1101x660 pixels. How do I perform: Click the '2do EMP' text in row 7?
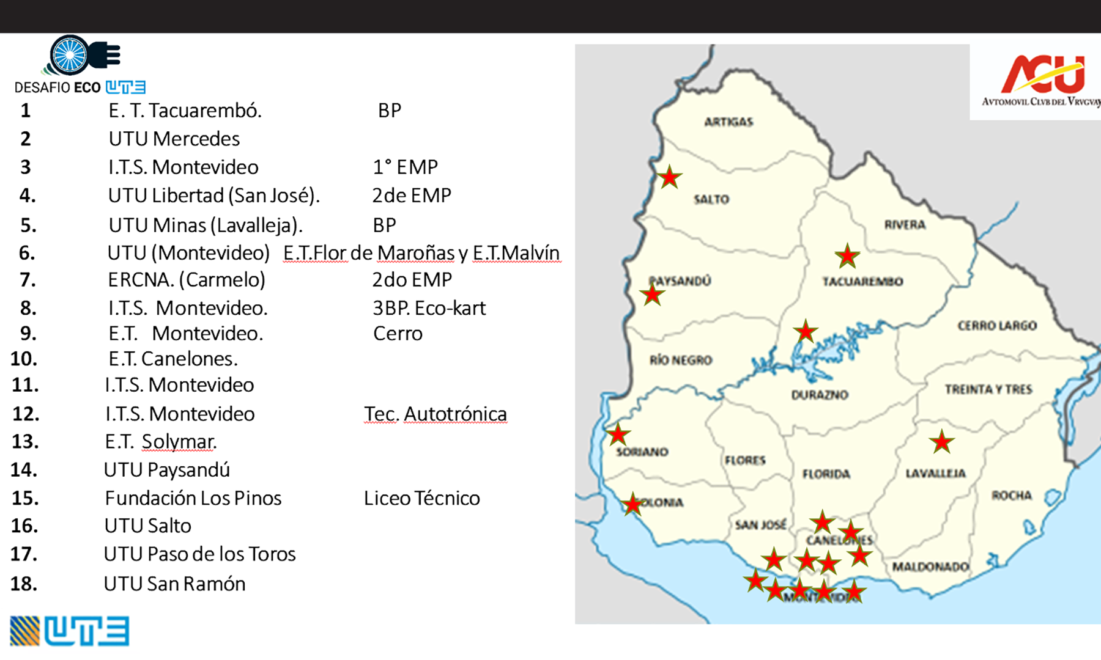[412, 280]
